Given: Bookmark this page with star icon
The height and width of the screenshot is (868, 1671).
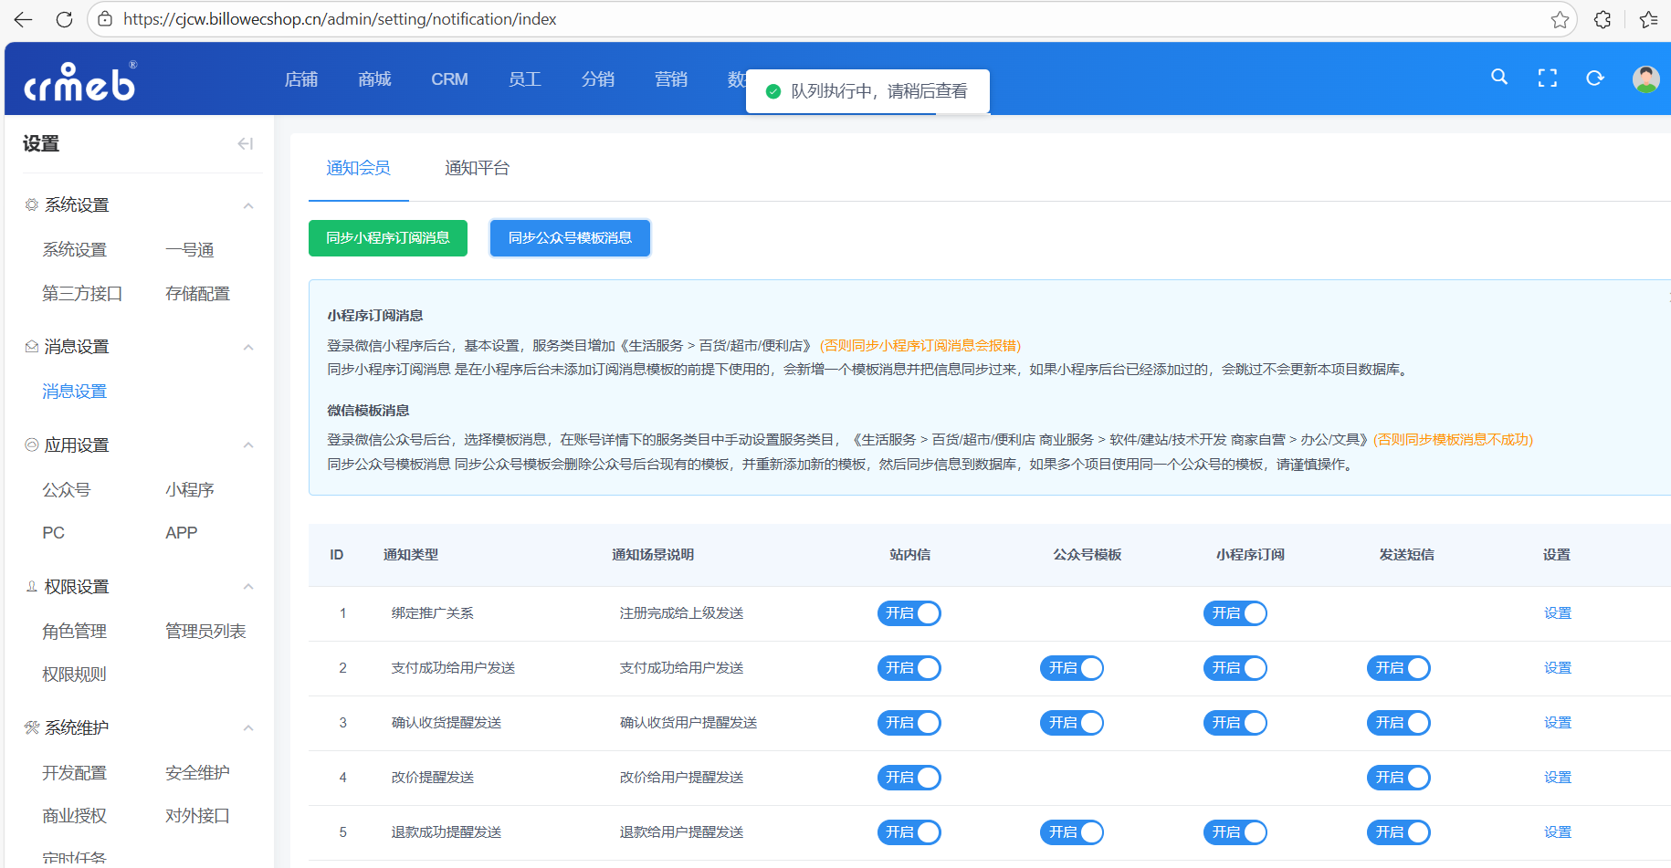Looking at the screenshot, I should tap(1560, 19).
